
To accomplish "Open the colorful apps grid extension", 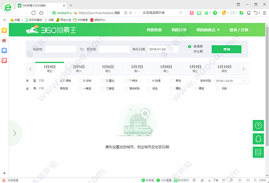I will pyautogui.click(x=241, y=13).
